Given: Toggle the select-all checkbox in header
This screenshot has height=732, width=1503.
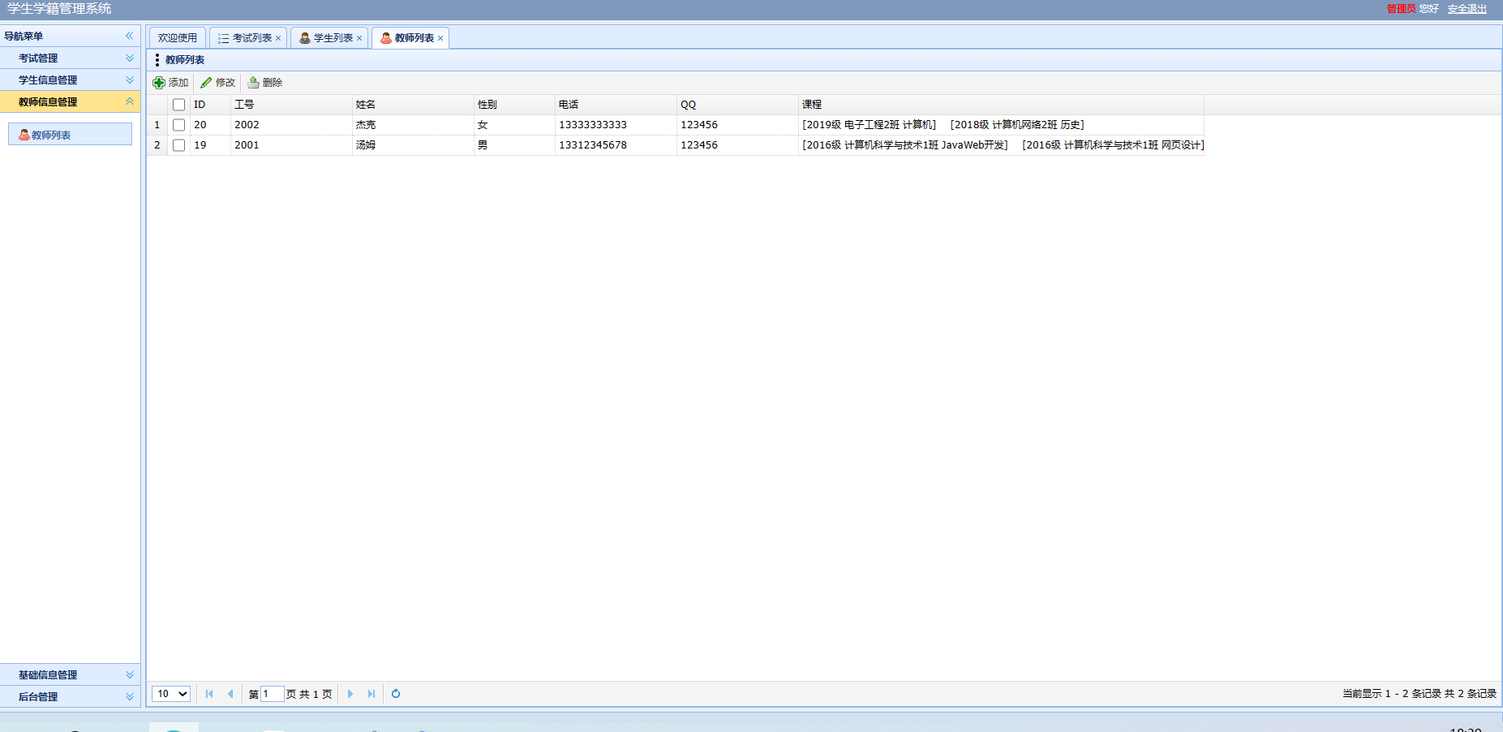Looking at the screenshot, I should point(179,105).
